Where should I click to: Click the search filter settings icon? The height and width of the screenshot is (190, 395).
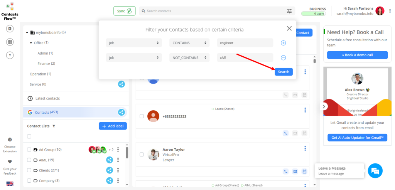pyautogui.click(x=289, y=11)
